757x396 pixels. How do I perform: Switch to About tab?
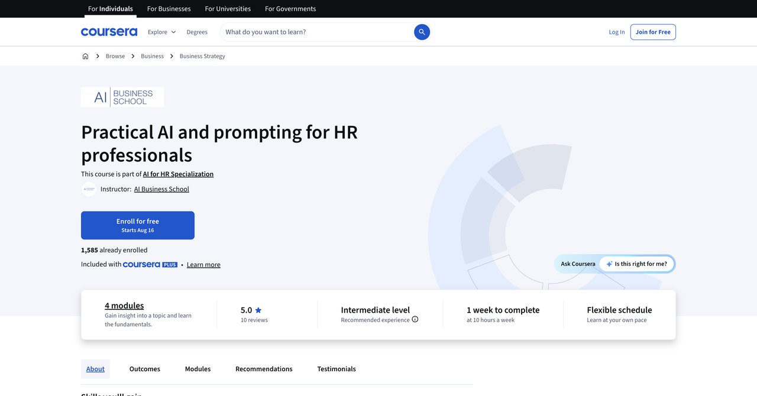click(x=95, y=369)
